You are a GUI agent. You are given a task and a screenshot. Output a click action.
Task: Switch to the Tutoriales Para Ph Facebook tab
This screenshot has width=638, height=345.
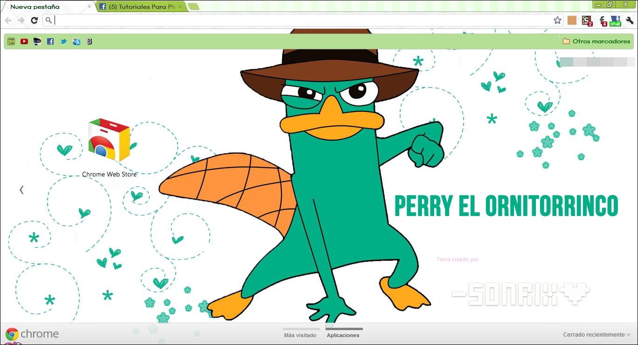click(x=142, y=7)
